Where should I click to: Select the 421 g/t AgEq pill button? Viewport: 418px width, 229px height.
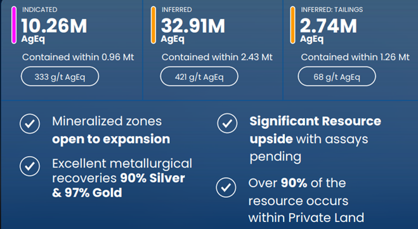[x=199, y=77]
